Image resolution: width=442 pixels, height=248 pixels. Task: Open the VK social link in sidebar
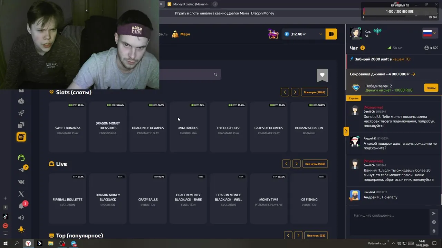click(21, 182)
